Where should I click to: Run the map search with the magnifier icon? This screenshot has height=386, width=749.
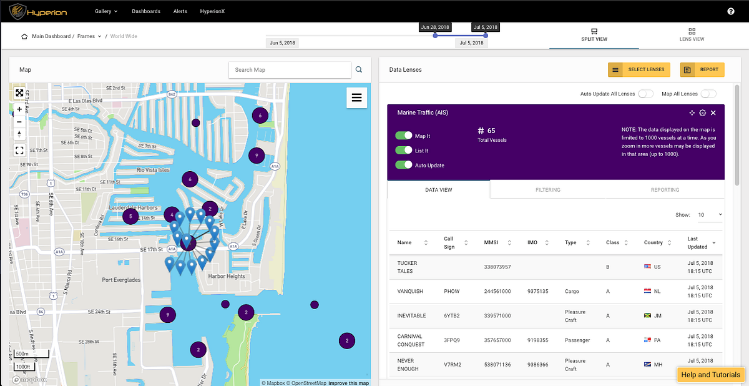[x=359, y=70]
